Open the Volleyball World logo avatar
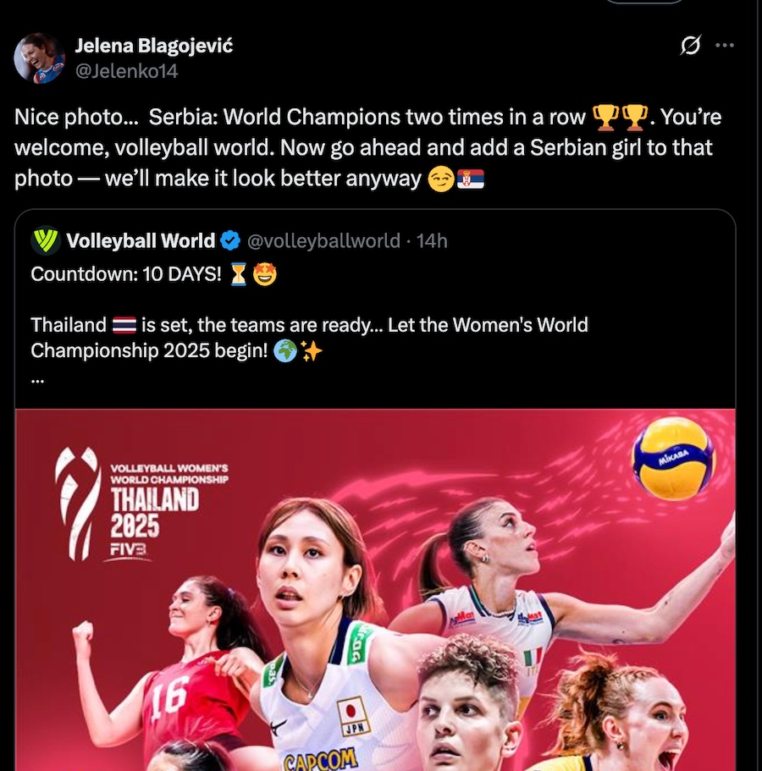The height and width of the screenshot is (771, 762). 46,240
